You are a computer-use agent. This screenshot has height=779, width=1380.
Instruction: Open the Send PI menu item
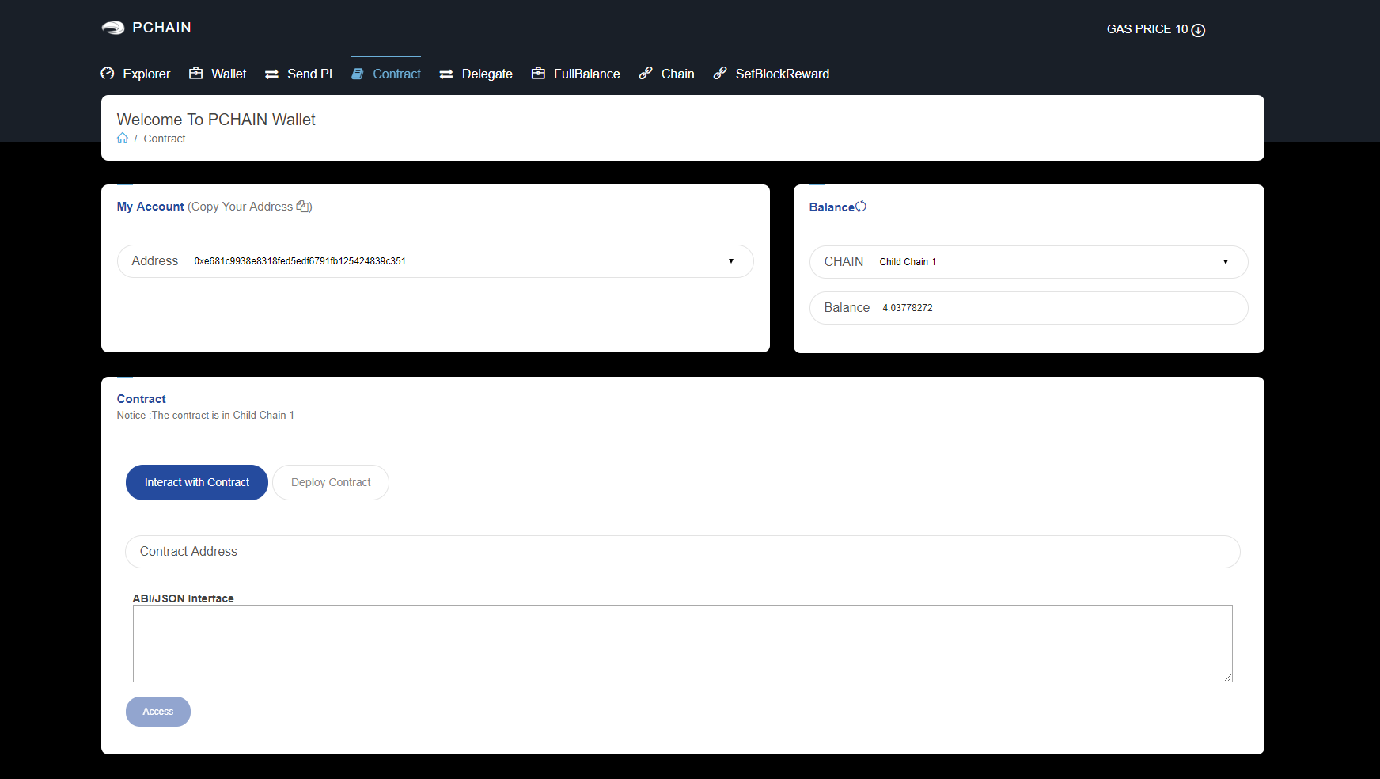tap(299, 74)
